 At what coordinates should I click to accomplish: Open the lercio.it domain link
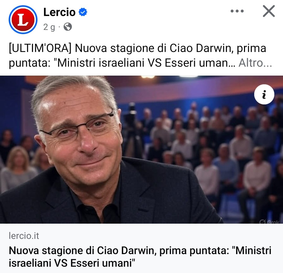pyautogui.click(x=24, y=236)
